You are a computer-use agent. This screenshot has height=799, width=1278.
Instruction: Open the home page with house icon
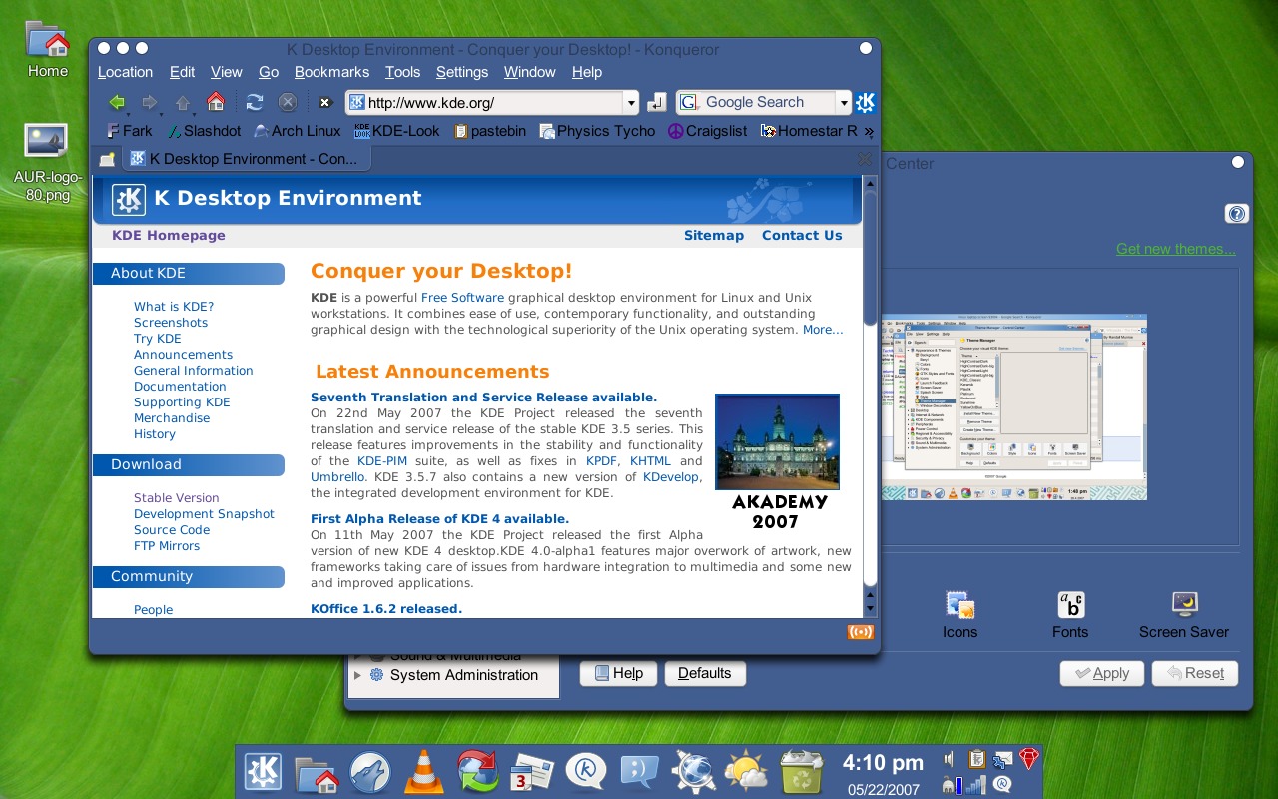pos(216,101)
